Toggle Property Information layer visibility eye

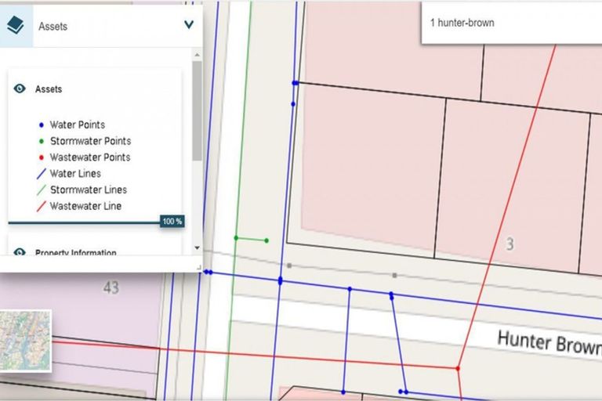click(x=20, y=253)
